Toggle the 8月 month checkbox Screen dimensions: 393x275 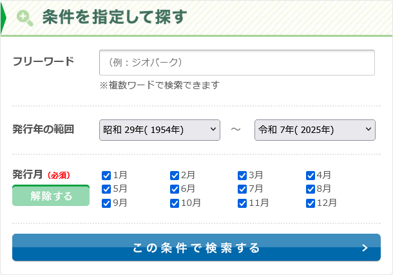[x=311, y=189]
